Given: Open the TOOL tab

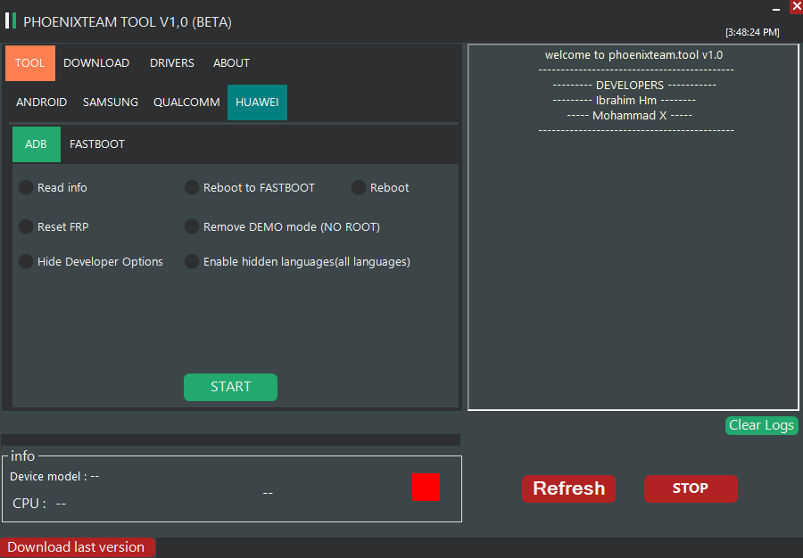Looking at the screenshot, I should [30, 63].
